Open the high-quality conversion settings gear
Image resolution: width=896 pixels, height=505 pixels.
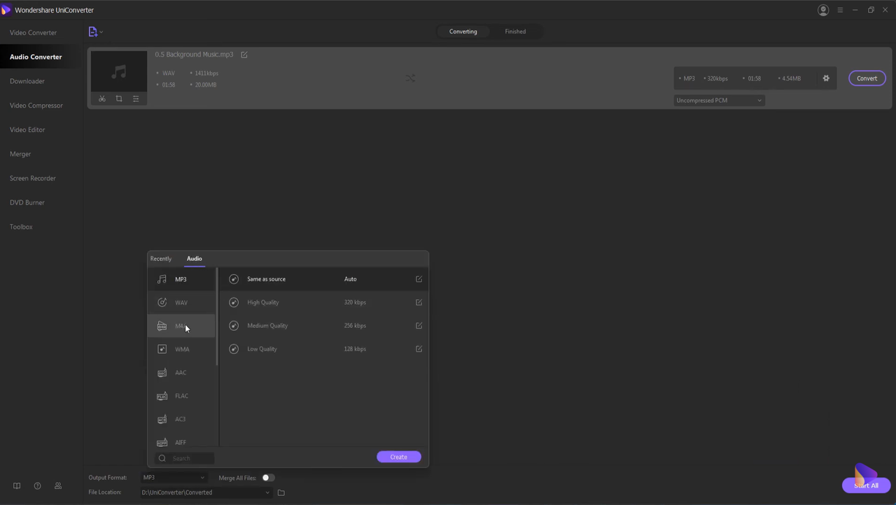(x=826, y=78)
